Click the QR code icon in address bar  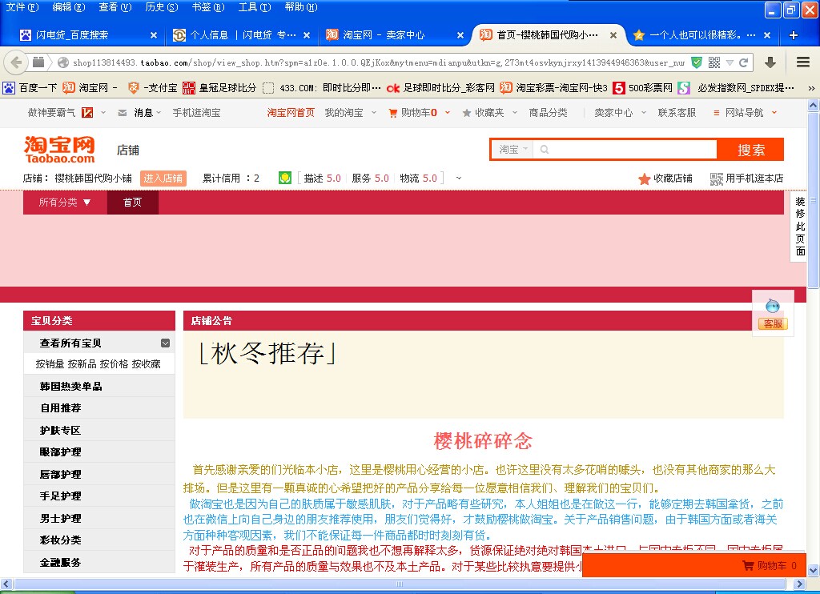[x=713, y=62]
